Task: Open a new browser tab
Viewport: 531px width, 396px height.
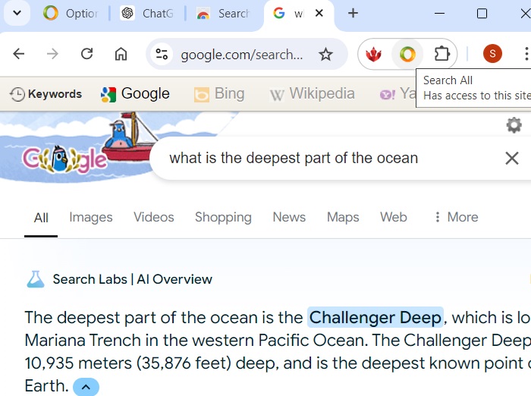Action: tap(353, 13)
